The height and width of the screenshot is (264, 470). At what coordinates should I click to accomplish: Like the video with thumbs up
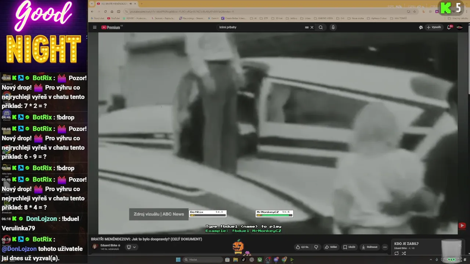pyautogui.click(x=303, y=247)
